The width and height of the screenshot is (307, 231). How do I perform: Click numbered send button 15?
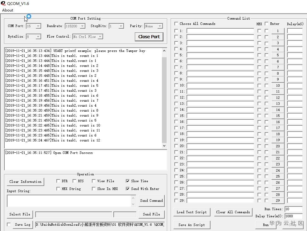pos(278,116)
